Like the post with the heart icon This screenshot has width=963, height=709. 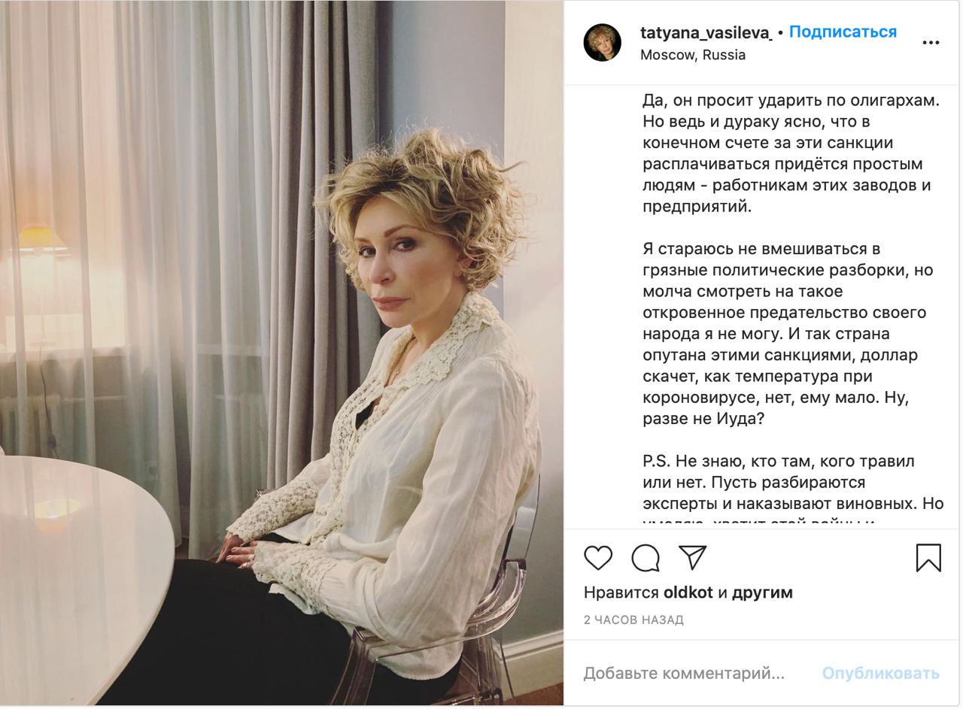(x=598, y=558)
